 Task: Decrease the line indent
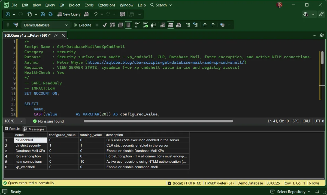[x=205, y=25]
